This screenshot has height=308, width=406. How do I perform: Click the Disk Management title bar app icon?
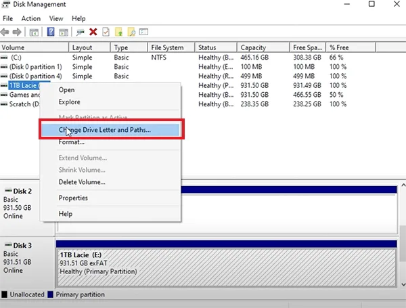(x=5, y=5)
